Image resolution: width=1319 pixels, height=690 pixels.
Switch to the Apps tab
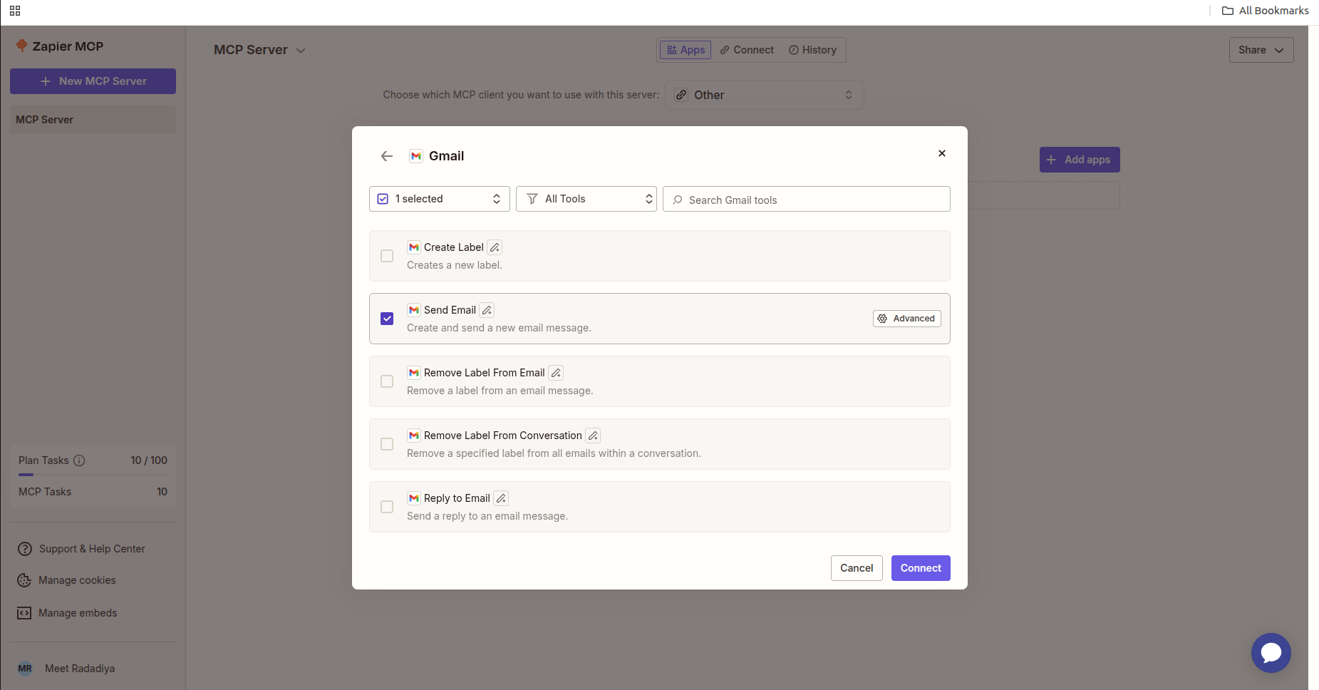(686, 50)
